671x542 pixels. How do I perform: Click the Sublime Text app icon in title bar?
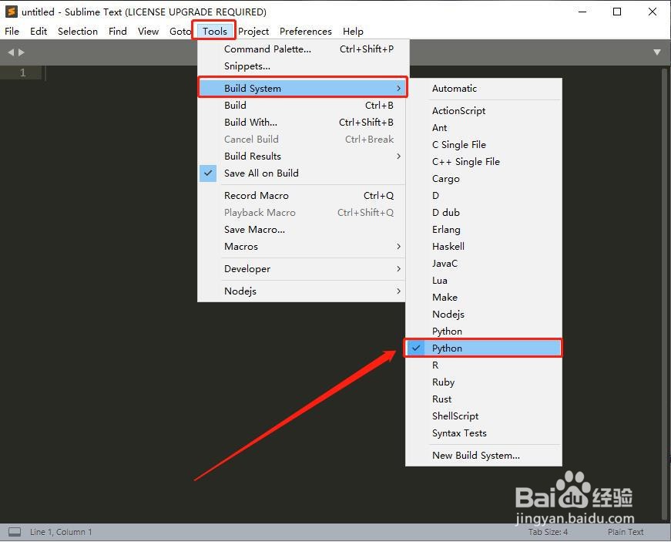[x=12, y=12]
